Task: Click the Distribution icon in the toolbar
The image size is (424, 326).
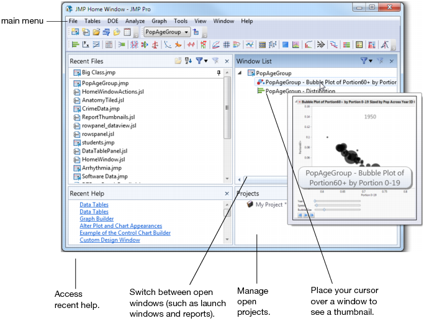Action: [76, 45]
